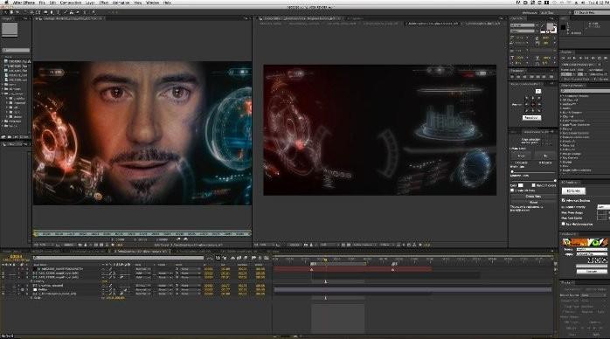Select the Hand tool

(10, 13)
